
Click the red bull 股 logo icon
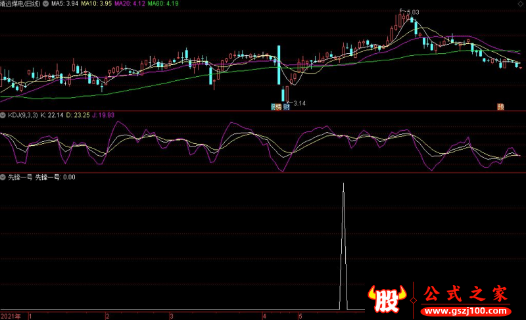387,298
